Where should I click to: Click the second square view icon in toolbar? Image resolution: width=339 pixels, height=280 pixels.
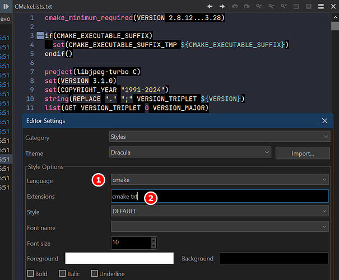(309, 7)
